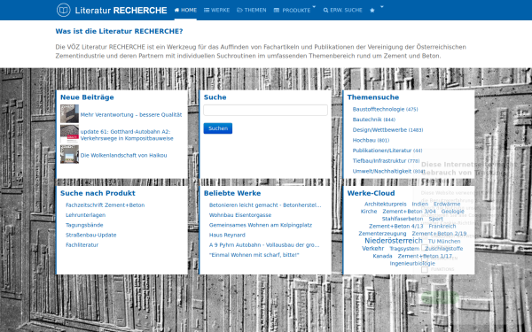The width and height of the screenshot is (532, 332).
Task: Open product Tagungsbände
Action: [x=84, y=225]
